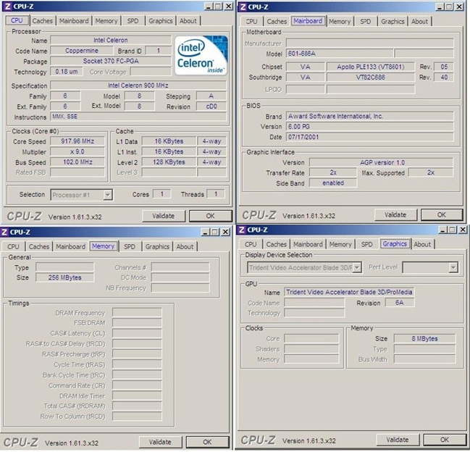The width and height of the screenshot is (470, 452).
Task: Select SPD tab in Mainboard window
Action: [366, 21]
